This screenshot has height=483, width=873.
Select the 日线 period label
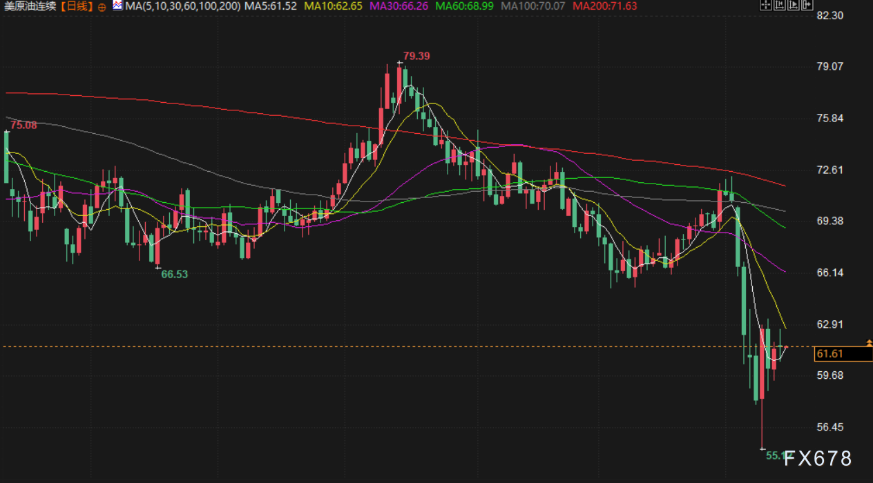[77, 6]
